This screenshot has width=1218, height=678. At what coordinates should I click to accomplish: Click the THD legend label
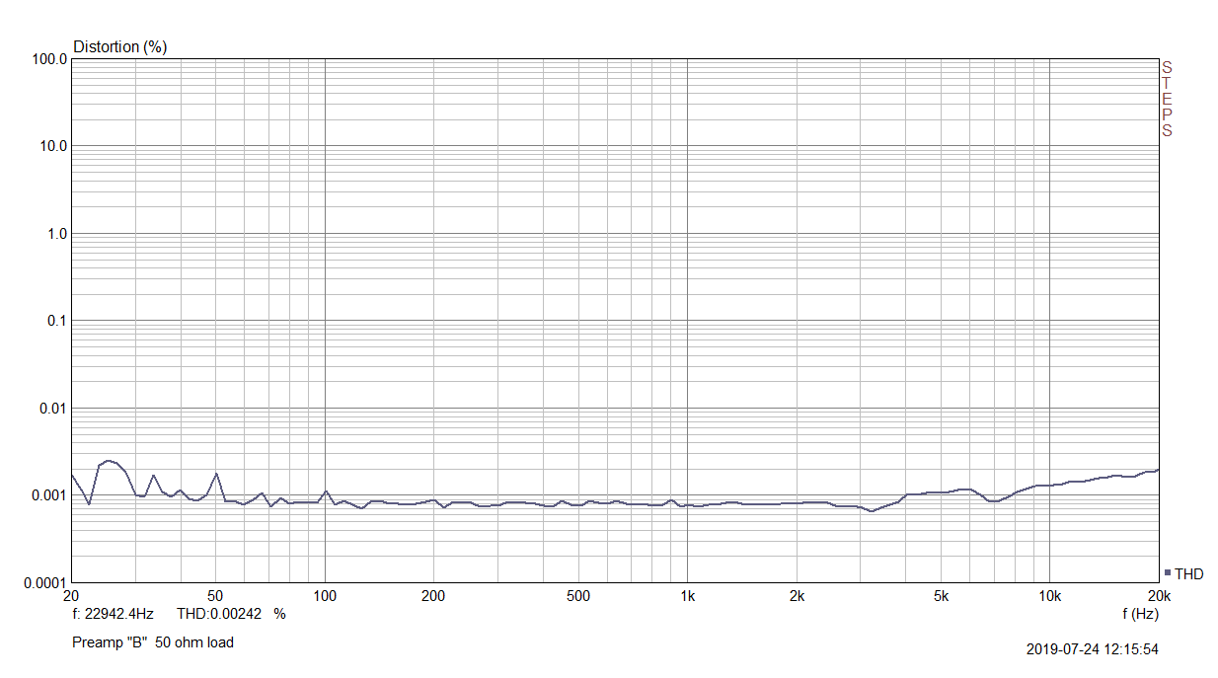click(1188, 573)
